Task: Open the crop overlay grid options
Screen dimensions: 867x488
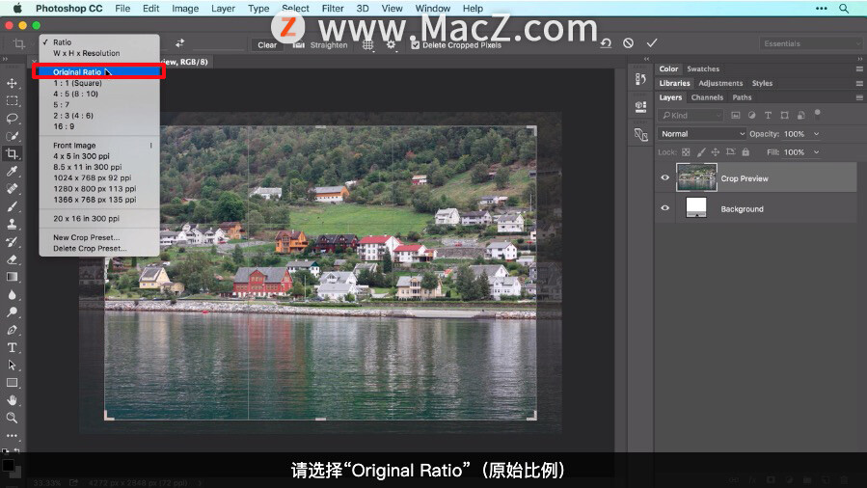Action: 367,44
